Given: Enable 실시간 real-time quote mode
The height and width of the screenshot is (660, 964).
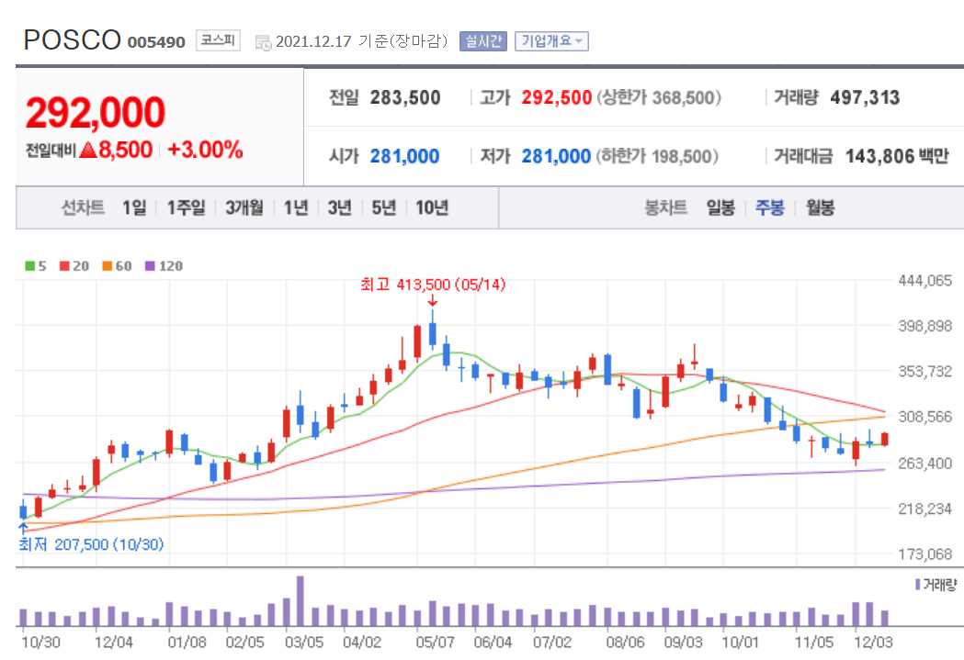Looking at the screenshot, I should pos(482,40).
